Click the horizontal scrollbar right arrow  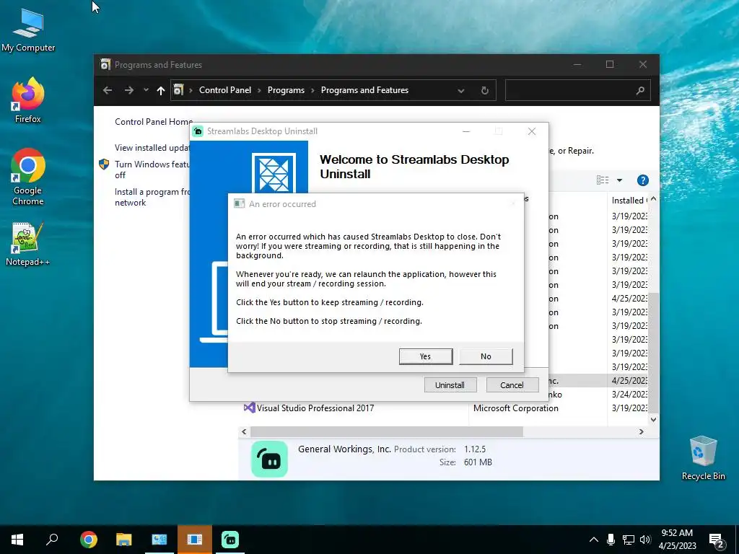[642, 431]
